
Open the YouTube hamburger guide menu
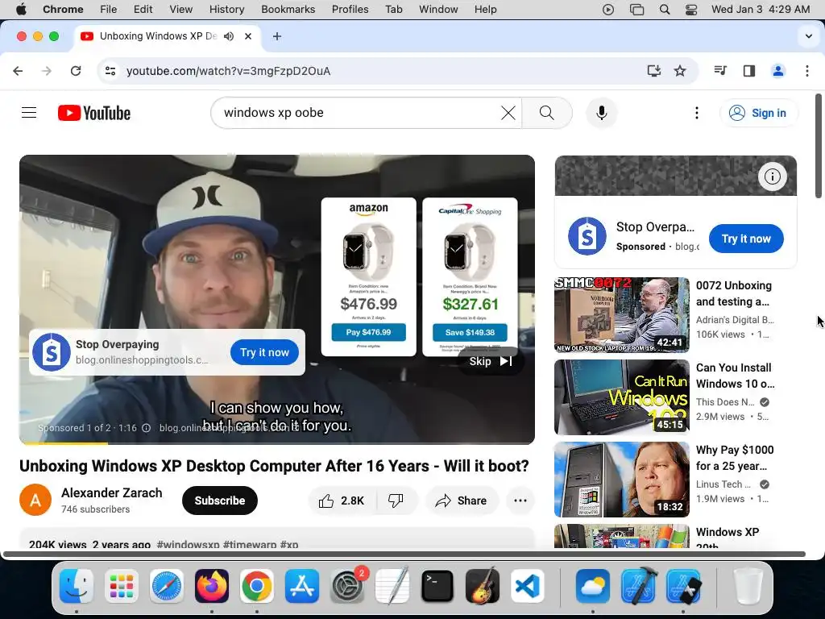[29, 113]
